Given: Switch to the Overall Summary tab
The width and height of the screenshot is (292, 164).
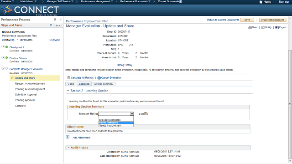Looking at the screenshot, I should [104, 84].
